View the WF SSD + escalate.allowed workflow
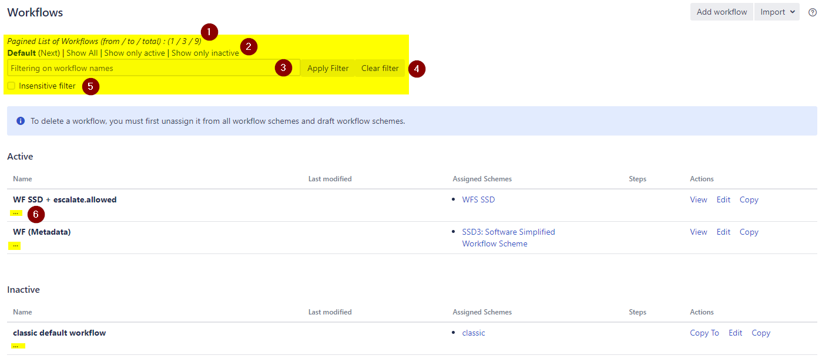Screen dimensions: 822x362 [698, 199]
